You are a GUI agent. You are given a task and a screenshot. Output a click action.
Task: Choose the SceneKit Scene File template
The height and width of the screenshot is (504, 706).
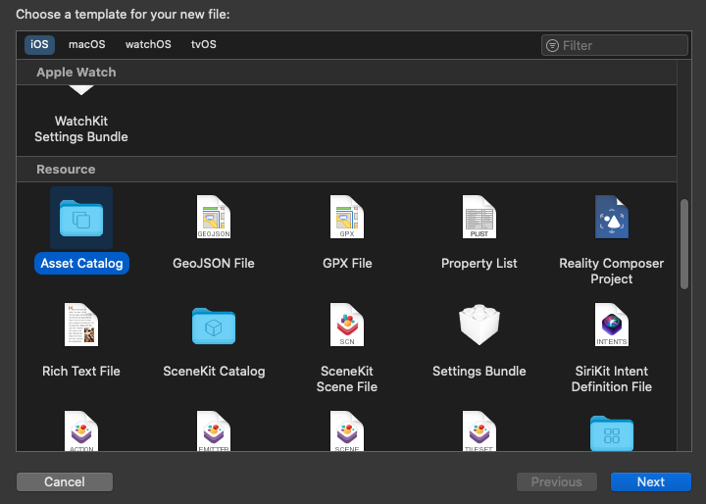[347, 348]
